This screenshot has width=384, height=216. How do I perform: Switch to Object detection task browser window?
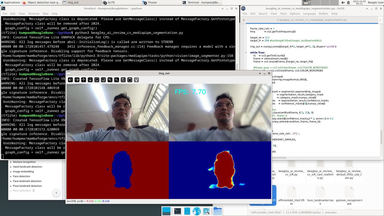[41, 2]
